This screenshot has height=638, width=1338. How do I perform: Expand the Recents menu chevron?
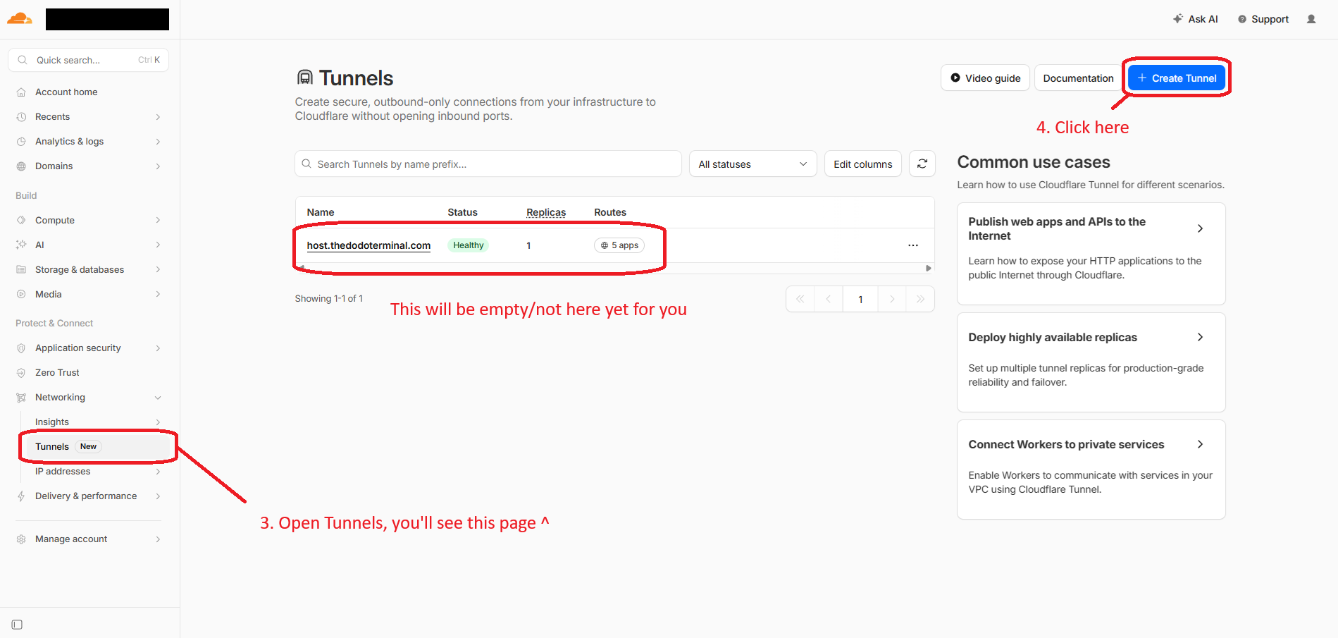158,117
